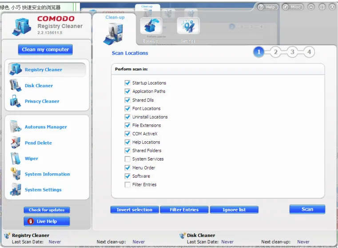Click the Filter Entries button
The image size is (338, 248).
click(x=184, y=210)
